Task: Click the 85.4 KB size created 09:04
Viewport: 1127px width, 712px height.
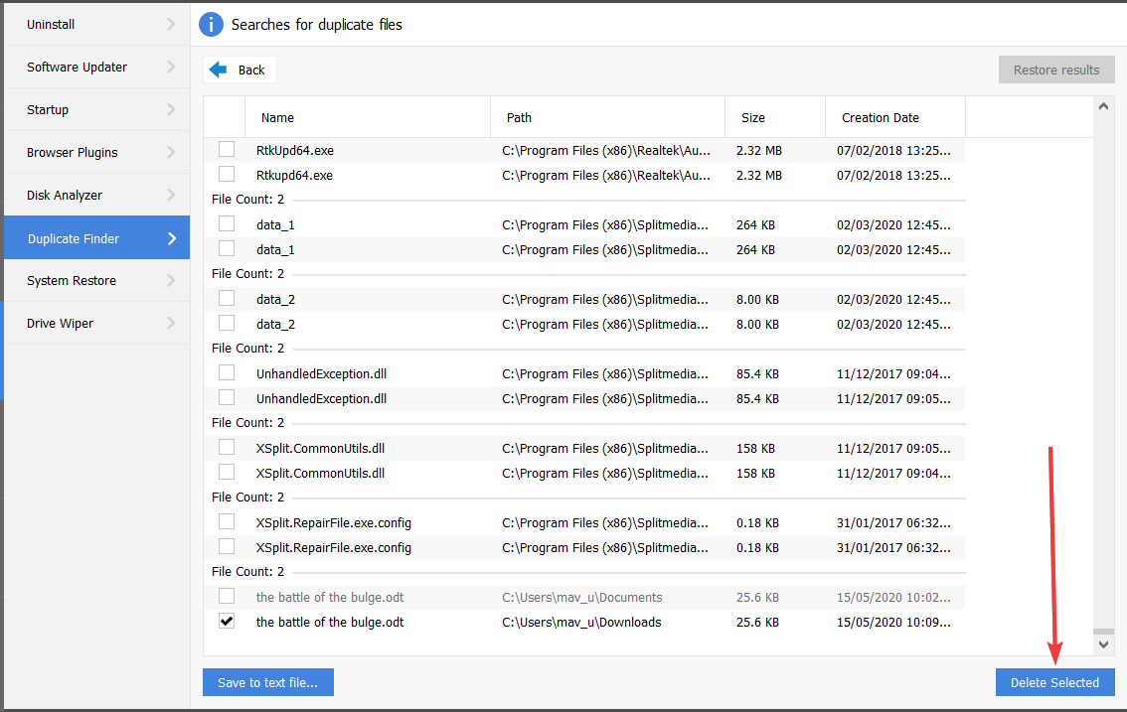Action: tap(757, 374)
